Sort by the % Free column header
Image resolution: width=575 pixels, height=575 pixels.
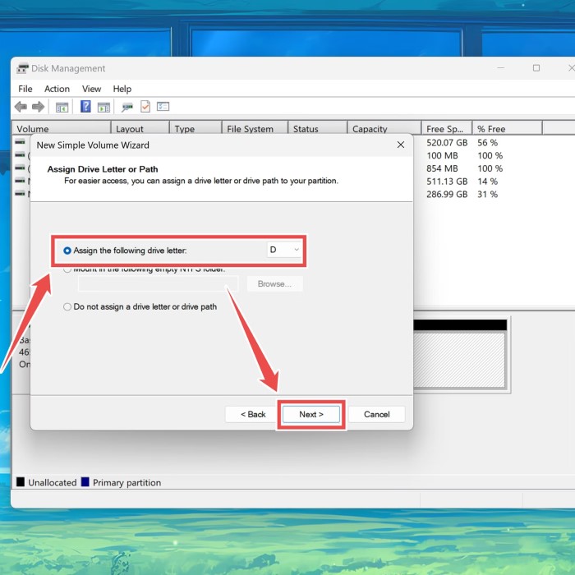507,129
